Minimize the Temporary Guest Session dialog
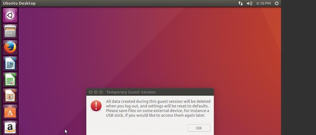Viewport: 316px width, 135px height. tap(96, 92)
